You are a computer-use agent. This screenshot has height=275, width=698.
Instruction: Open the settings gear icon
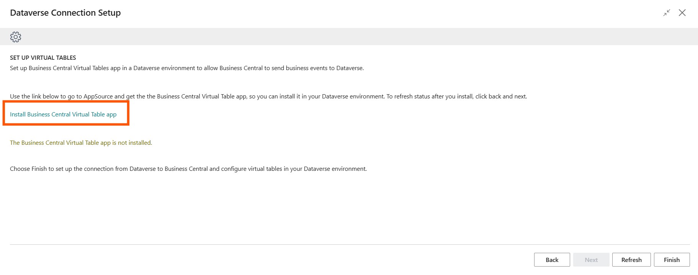click(16, 37)
